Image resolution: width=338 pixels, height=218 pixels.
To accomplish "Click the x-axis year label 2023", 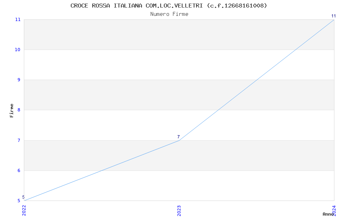I will coord(179,210).
